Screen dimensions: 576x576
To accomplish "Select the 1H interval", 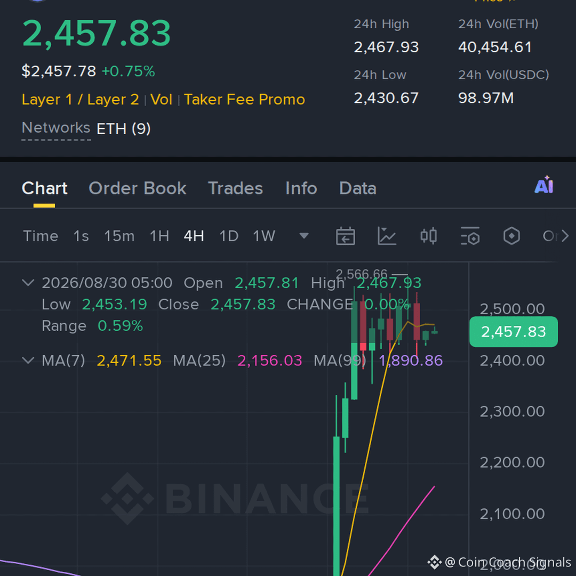I will (x=159, y=236).
